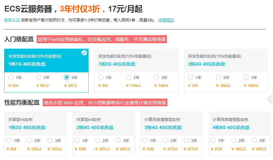Pick 3年 priced ¥1684.8 for t5 2核4G

point(247,77)
